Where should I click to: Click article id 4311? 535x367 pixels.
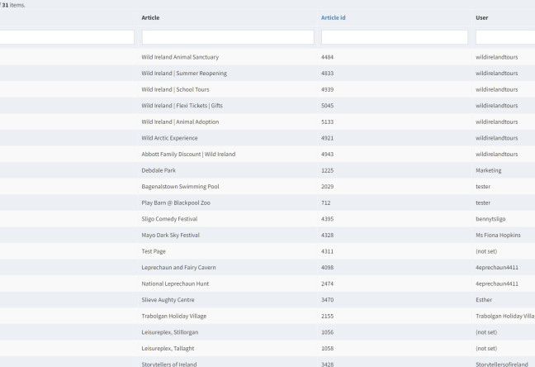327,251
